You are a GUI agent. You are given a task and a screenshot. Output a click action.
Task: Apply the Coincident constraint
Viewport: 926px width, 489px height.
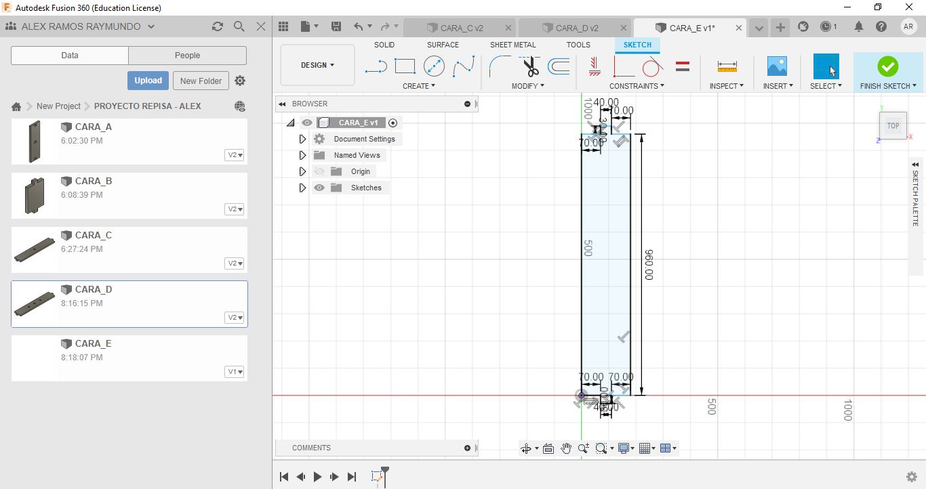(624, 66)
